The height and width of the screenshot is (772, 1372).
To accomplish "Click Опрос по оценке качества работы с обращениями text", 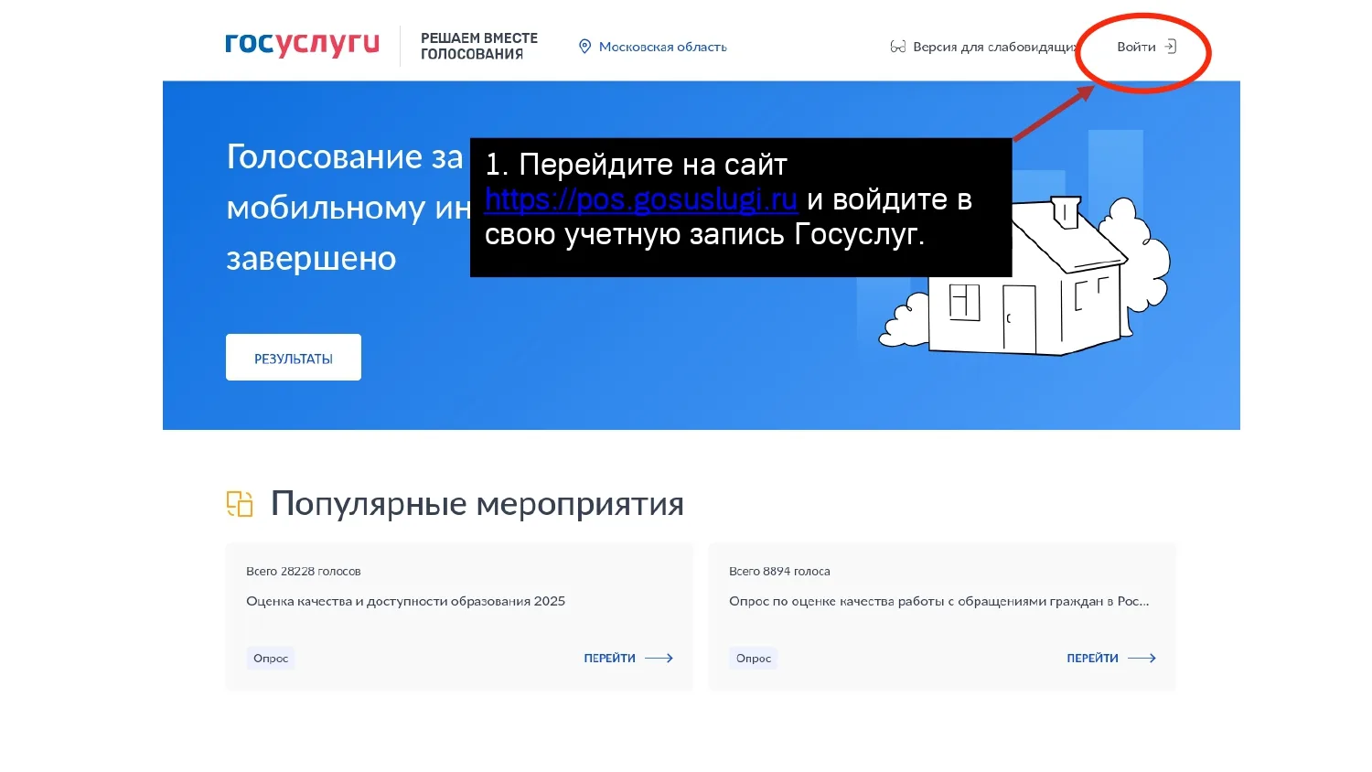I will 938,601.
